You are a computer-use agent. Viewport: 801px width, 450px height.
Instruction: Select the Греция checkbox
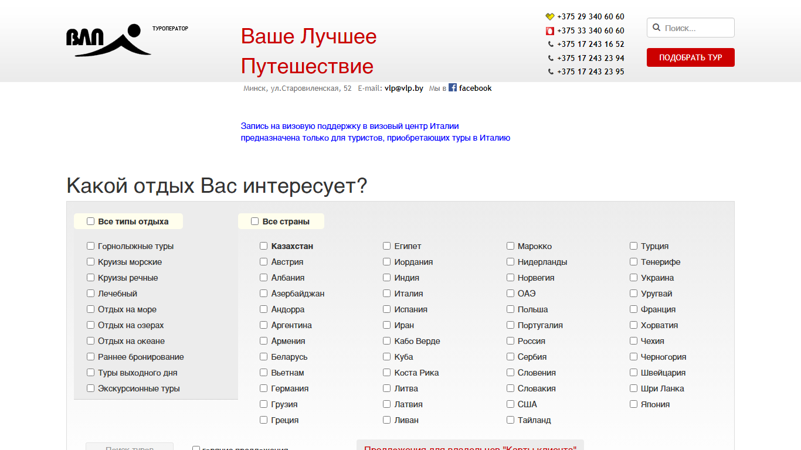pyautogui.click(x=264, y=420)
